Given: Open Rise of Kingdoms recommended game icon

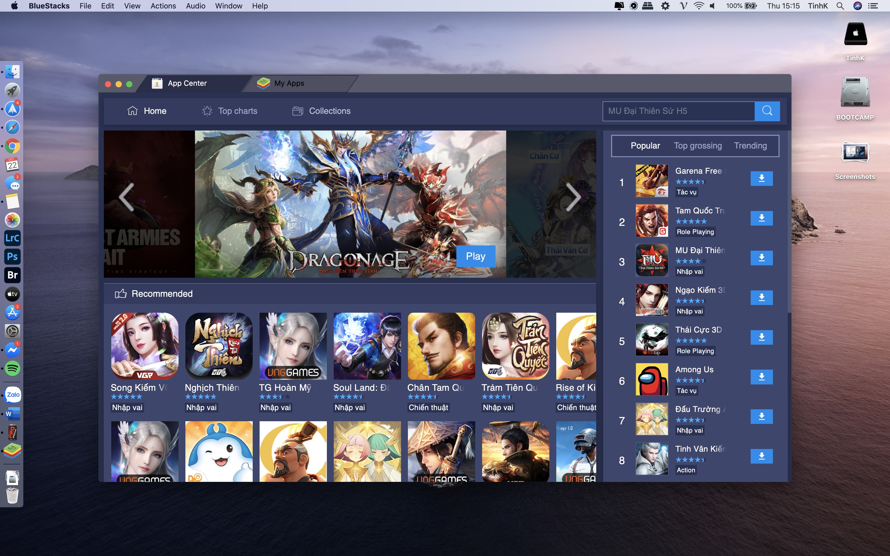Looking at the screenshot, I should [x=576, y=346].
